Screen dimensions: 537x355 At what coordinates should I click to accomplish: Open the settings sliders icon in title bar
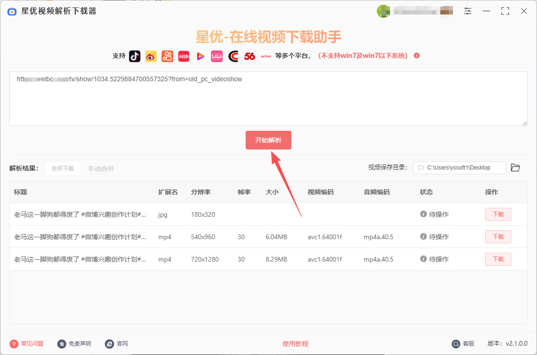[x=467, y=11]
